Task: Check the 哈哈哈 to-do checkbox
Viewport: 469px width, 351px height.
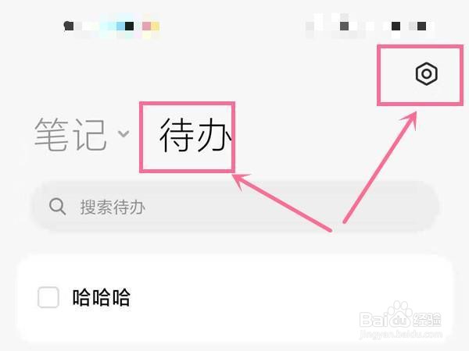Action: [x=48, y=297]
